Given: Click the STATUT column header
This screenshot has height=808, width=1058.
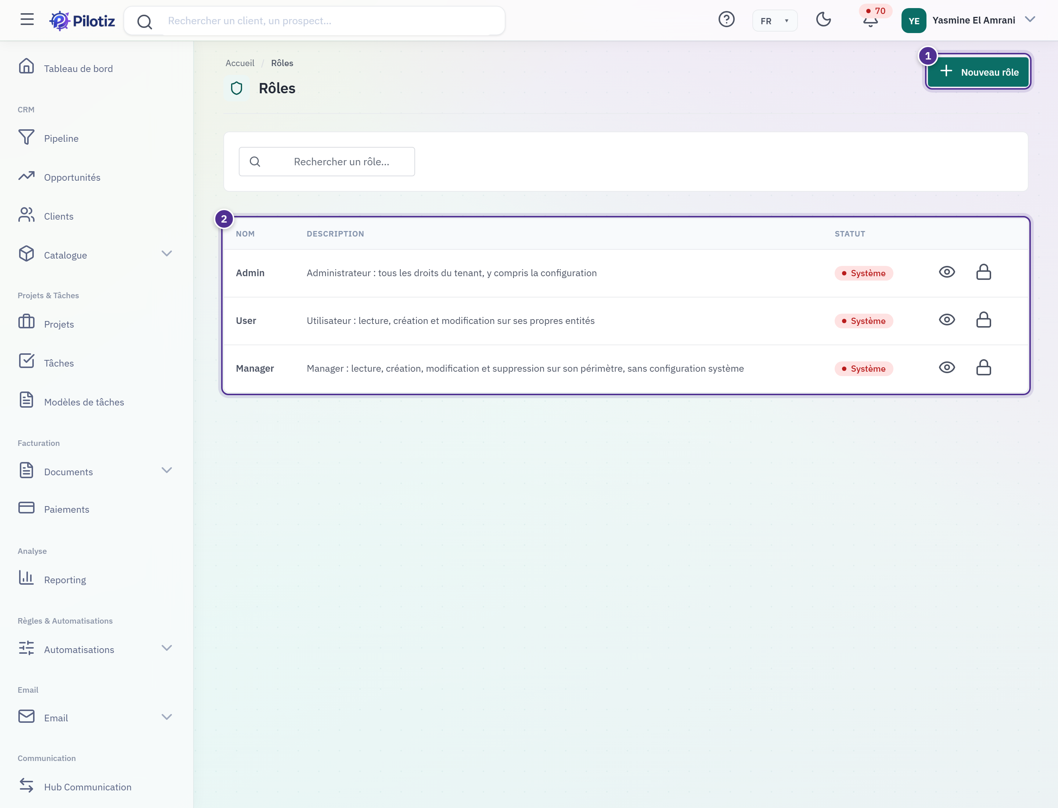Looking at the screenshot, I should (x=850, y=234).
